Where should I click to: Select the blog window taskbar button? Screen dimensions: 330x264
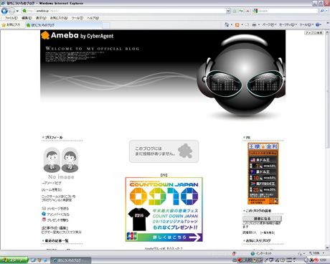(x=71, y=260)
